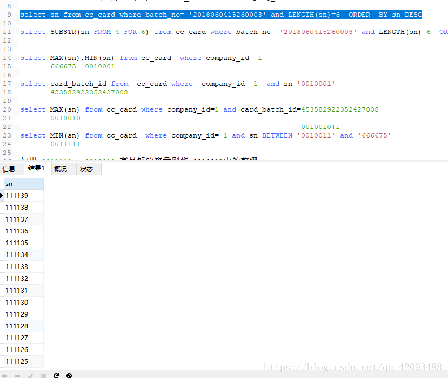Click the highlighted select statement on line 9

221,15
